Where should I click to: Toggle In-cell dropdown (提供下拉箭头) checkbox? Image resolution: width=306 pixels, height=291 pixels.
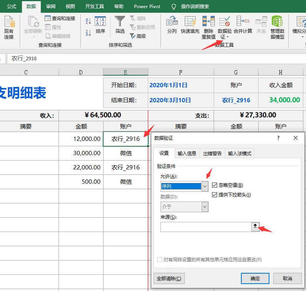tap(214, 195)
